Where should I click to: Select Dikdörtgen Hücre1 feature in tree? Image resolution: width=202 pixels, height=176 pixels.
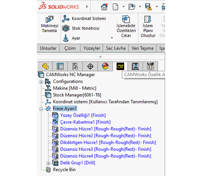click(x=108, y=142)
